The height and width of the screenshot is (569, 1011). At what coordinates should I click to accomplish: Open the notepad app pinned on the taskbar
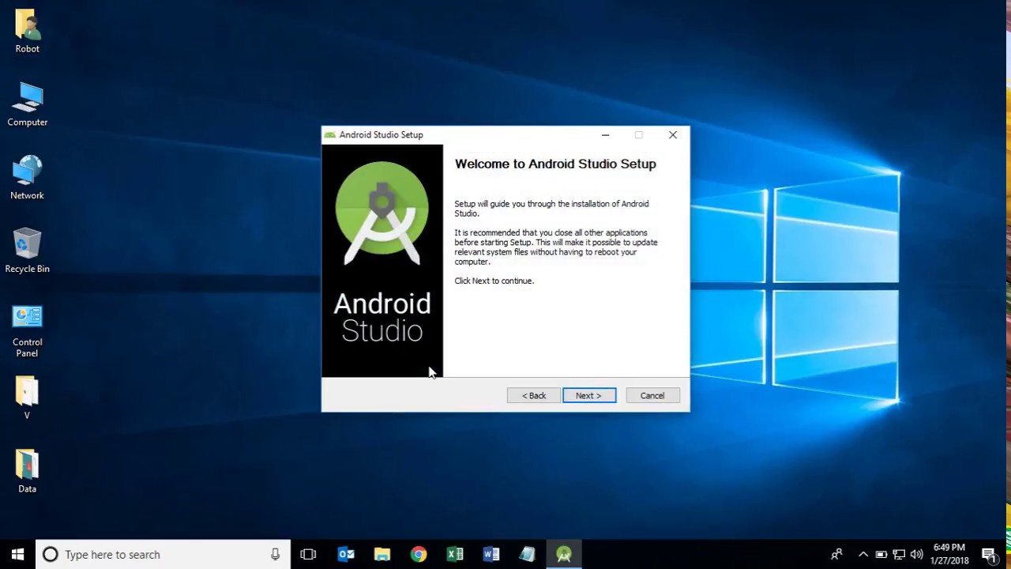point(528,555)
